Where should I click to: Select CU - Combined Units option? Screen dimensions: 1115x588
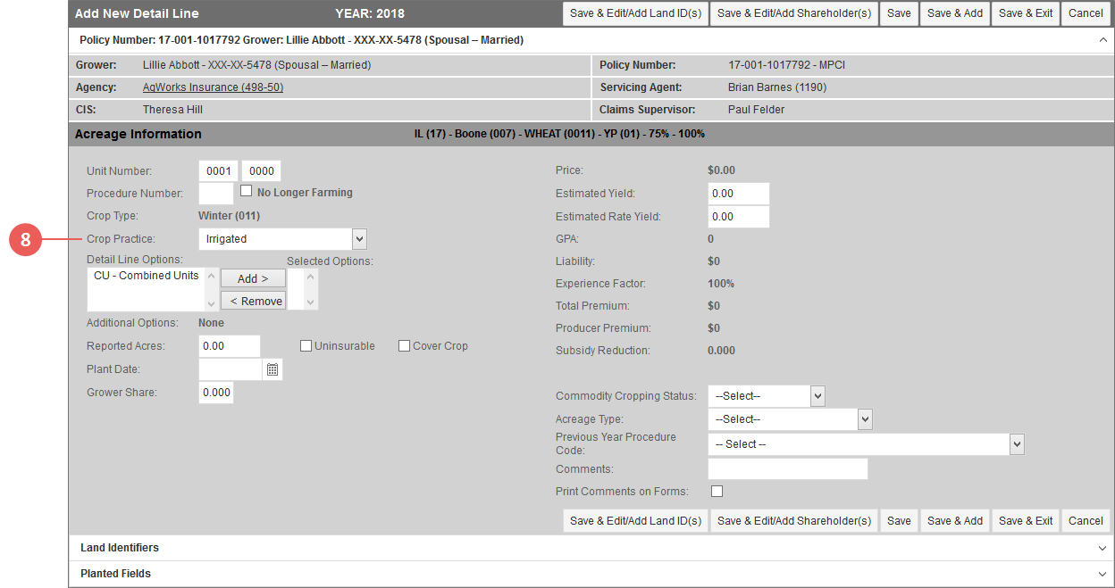coord(146,276)
